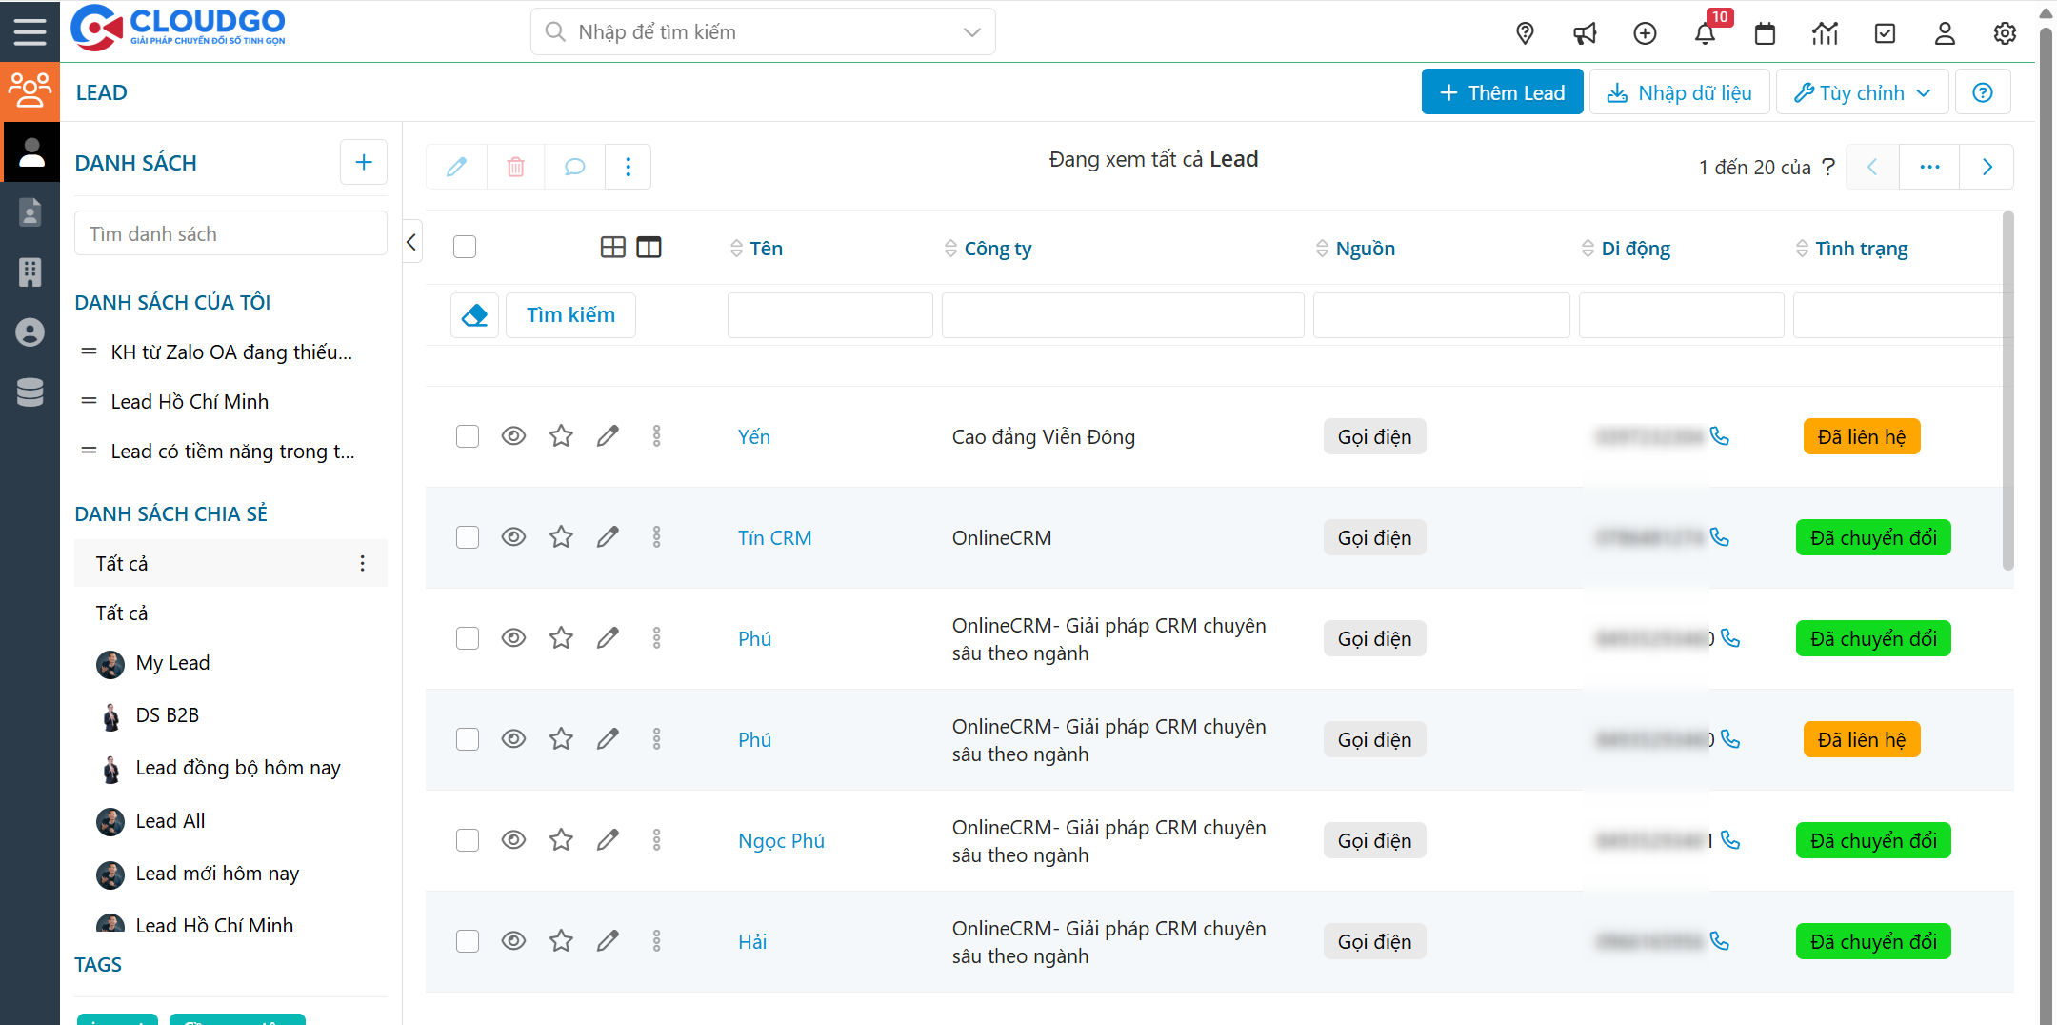Open the notifications bell icon
Screen dimensions: 2057x1025
click(1705, 34)
